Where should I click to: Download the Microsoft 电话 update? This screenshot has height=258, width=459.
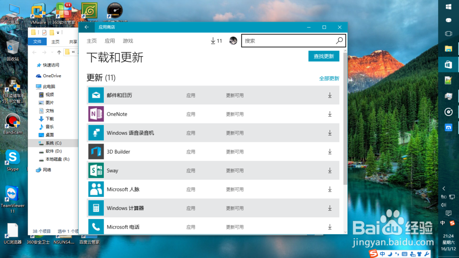330,227
